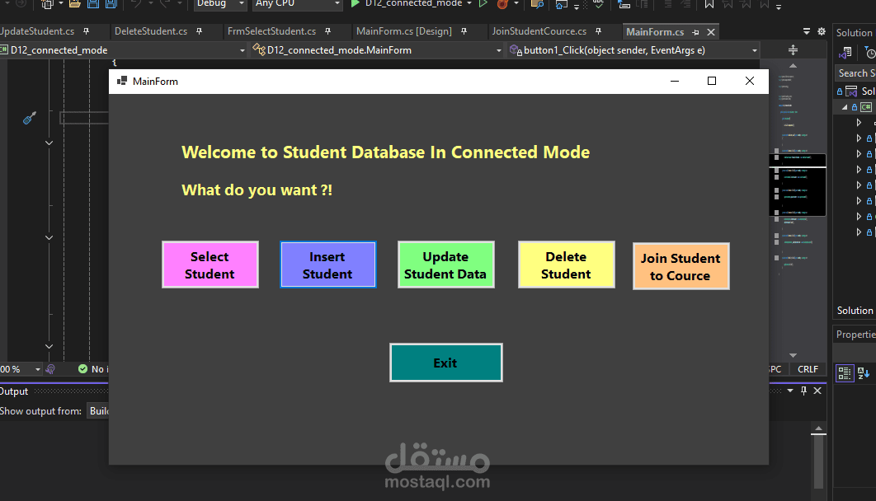The image size is (876, 501).
Task: Click the pending changes filter clock icon
Action: point(870,53)
